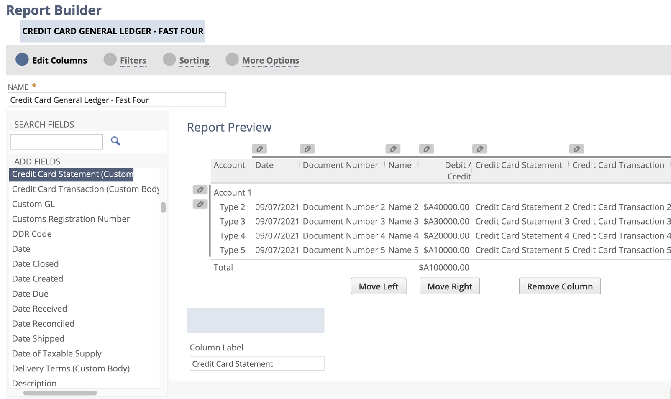Click the Credit Card Transaction column header

click(x=618, y=165)
